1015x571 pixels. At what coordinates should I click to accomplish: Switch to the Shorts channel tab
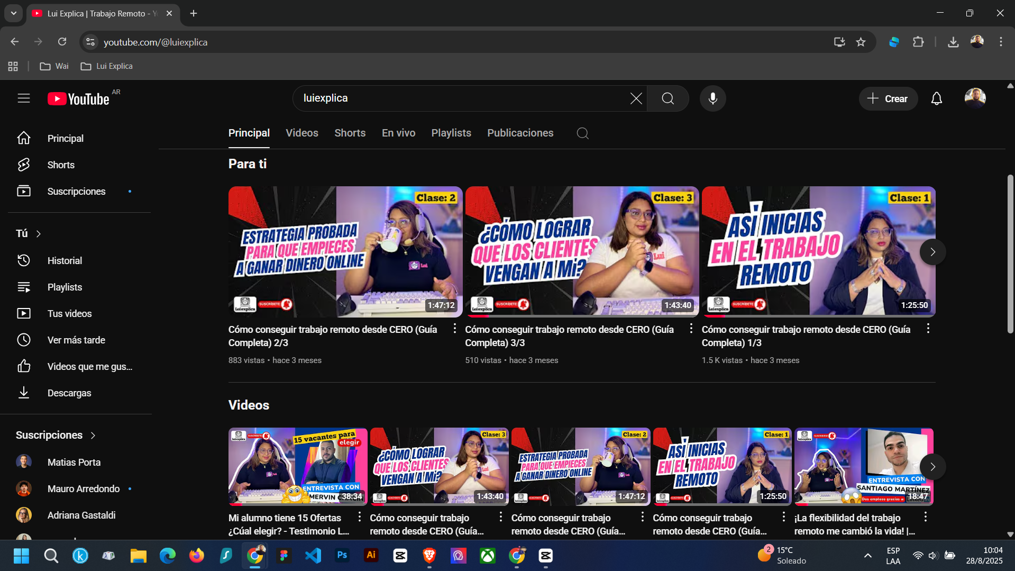pos(350,133)
